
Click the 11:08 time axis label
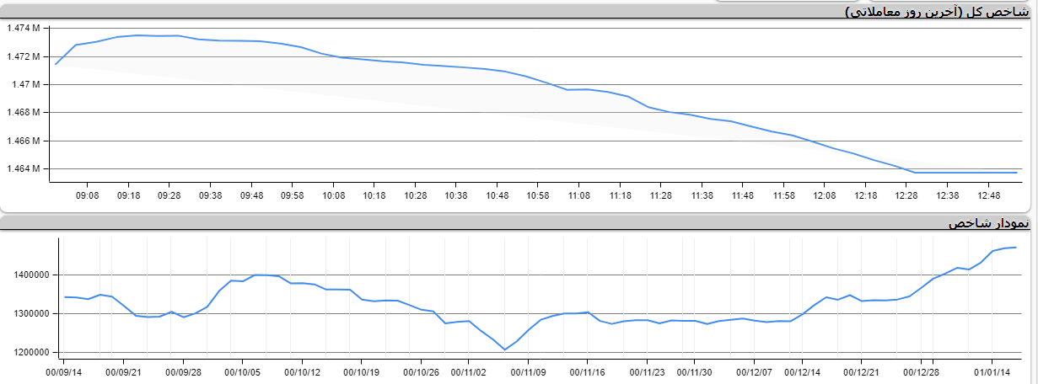[578, 195]
